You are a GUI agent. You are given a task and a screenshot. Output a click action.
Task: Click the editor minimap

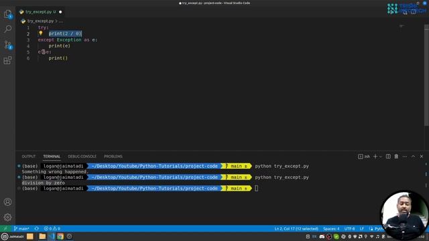[402, 26]
